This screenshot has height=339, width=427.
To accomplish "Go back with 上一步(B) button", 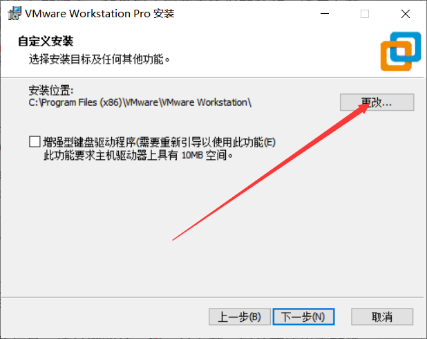I will tap(239, 317).
